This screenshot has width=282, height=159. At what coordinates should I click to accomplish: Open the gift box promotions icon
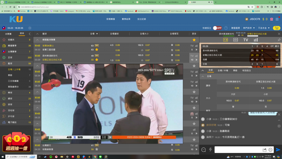coord(272,19)
